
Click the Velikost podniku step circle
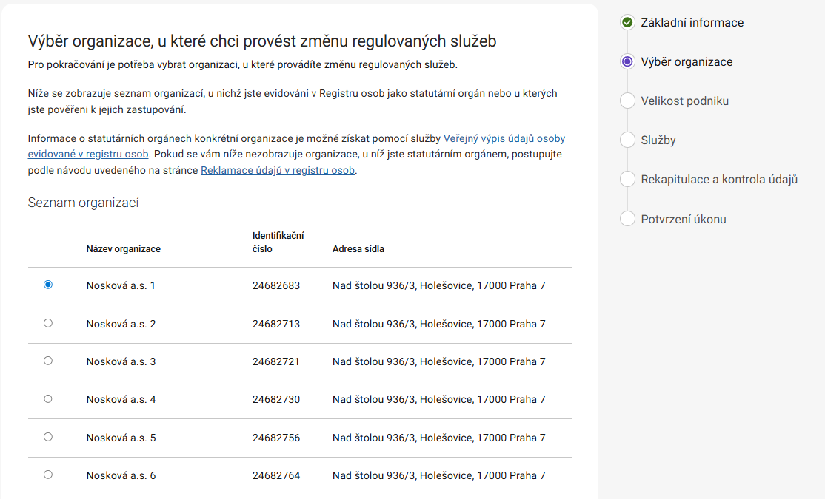click(x=627, y=101)
